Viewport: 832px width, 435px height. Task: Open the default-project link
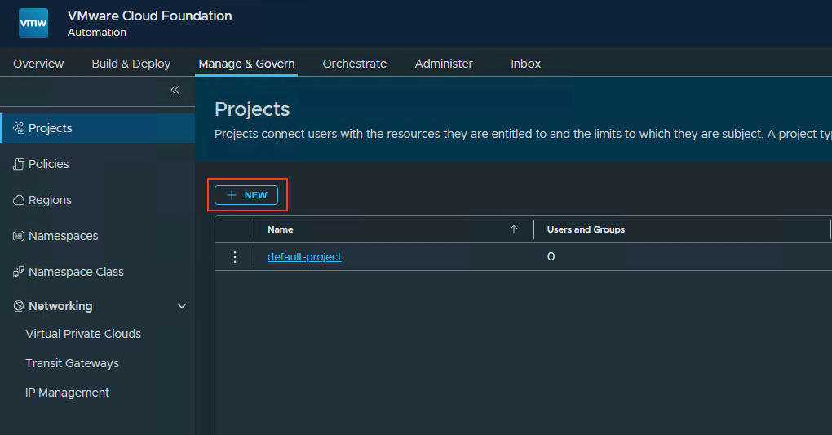[x=304, y=256]
